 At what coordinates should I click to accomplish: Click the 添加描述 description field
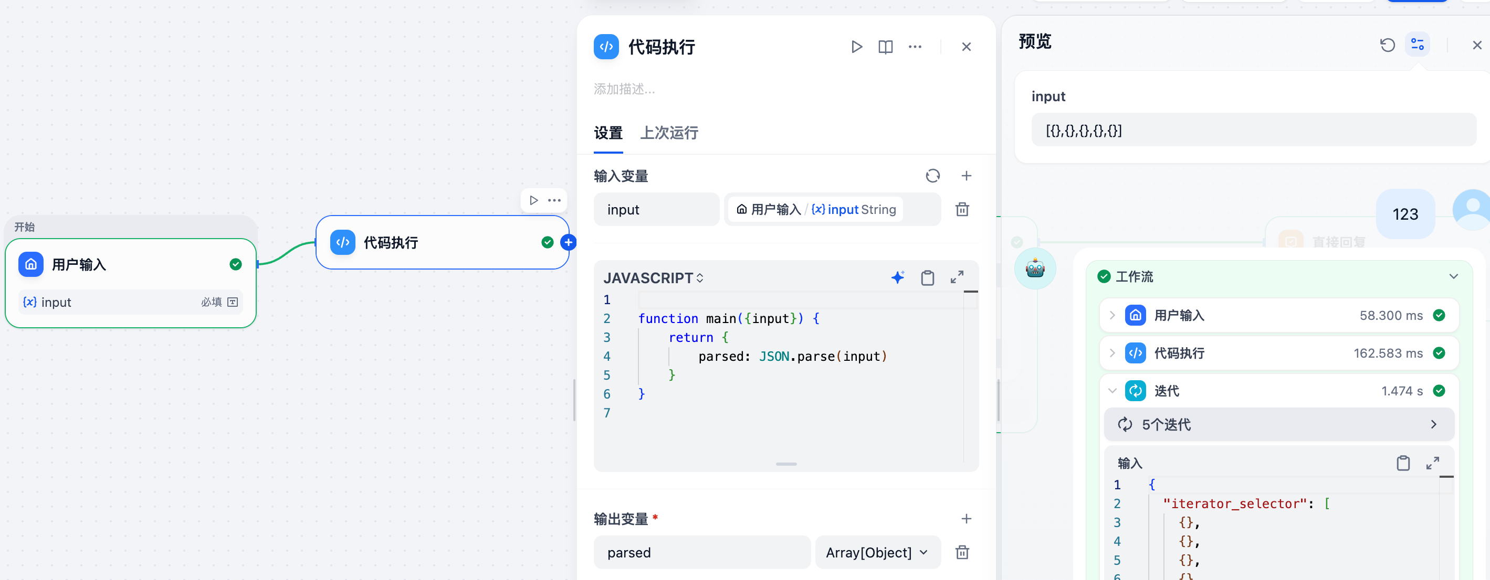(624, 89)
